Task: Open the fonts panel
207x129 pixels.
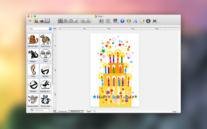Action: 135,21
